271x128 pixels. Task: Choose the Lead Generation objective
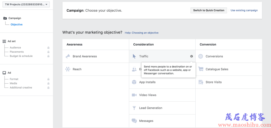pyautogui.click(x=162, y=108)
